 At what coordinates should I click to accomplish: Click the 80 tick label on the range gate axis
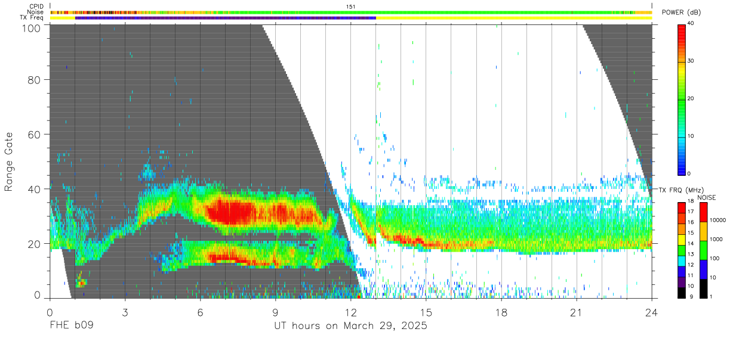coord(34,80)
